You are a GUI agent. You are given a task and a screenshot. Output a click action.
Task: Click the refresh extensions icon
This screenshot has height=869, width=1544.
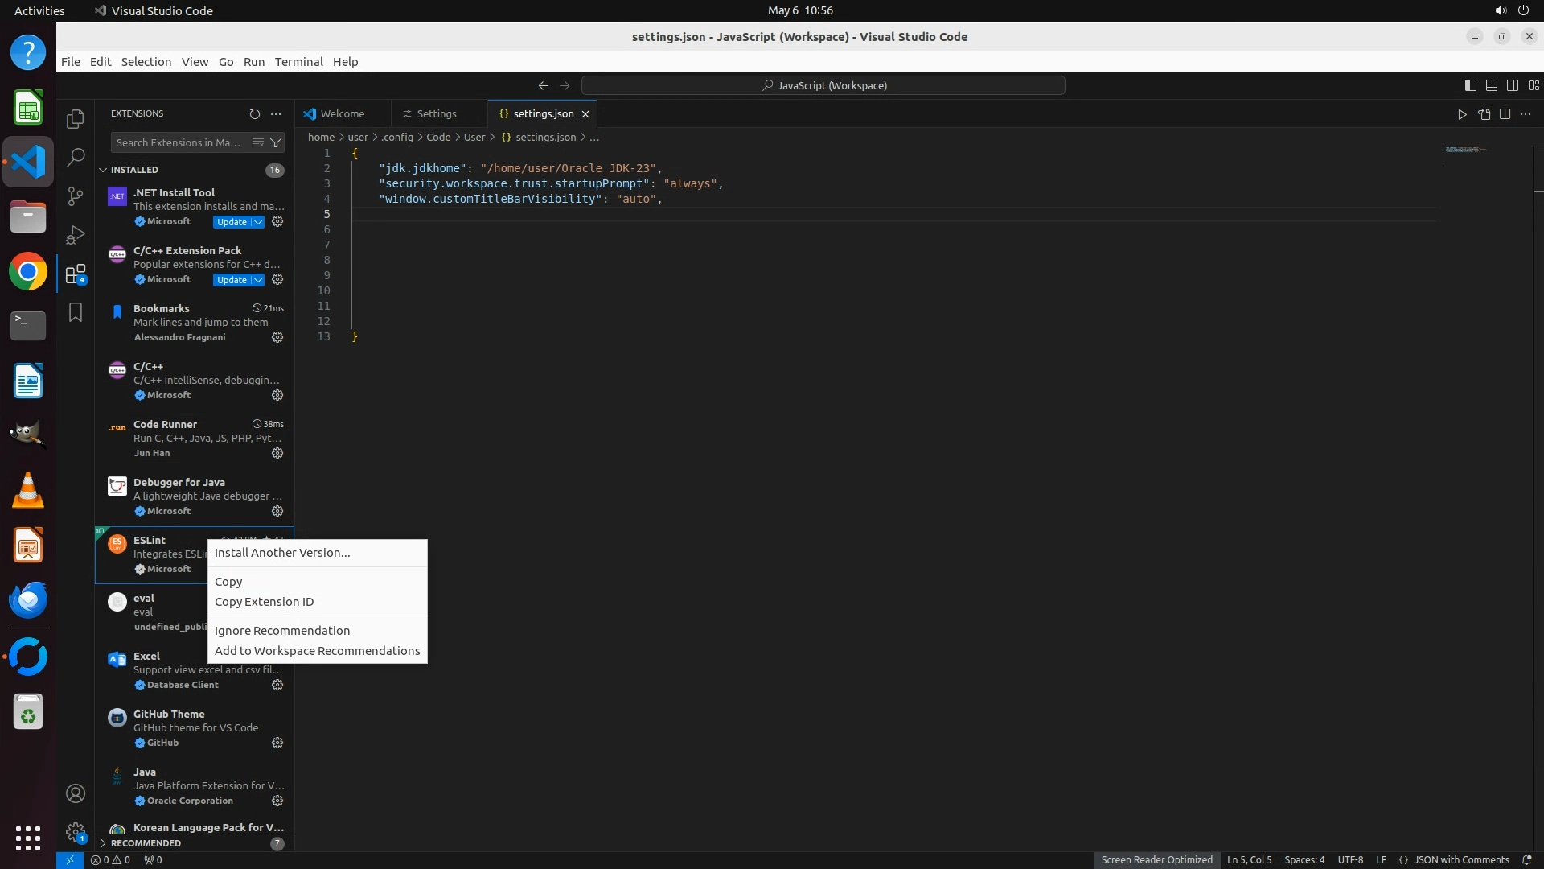[x=255, y=114]
